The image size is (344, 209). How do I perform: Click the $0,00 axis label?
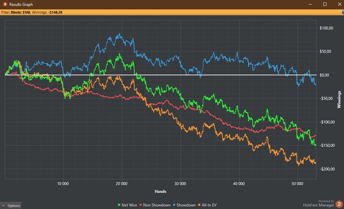point(324,75)
